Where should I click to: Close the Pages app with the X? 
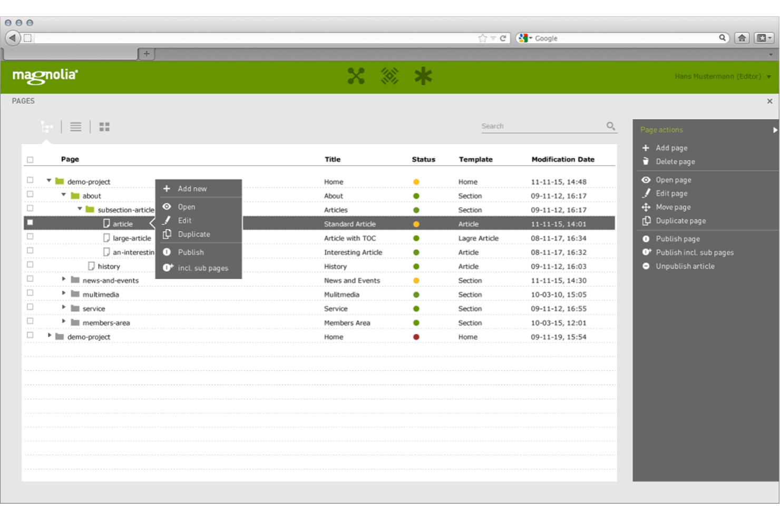[769, 101]
